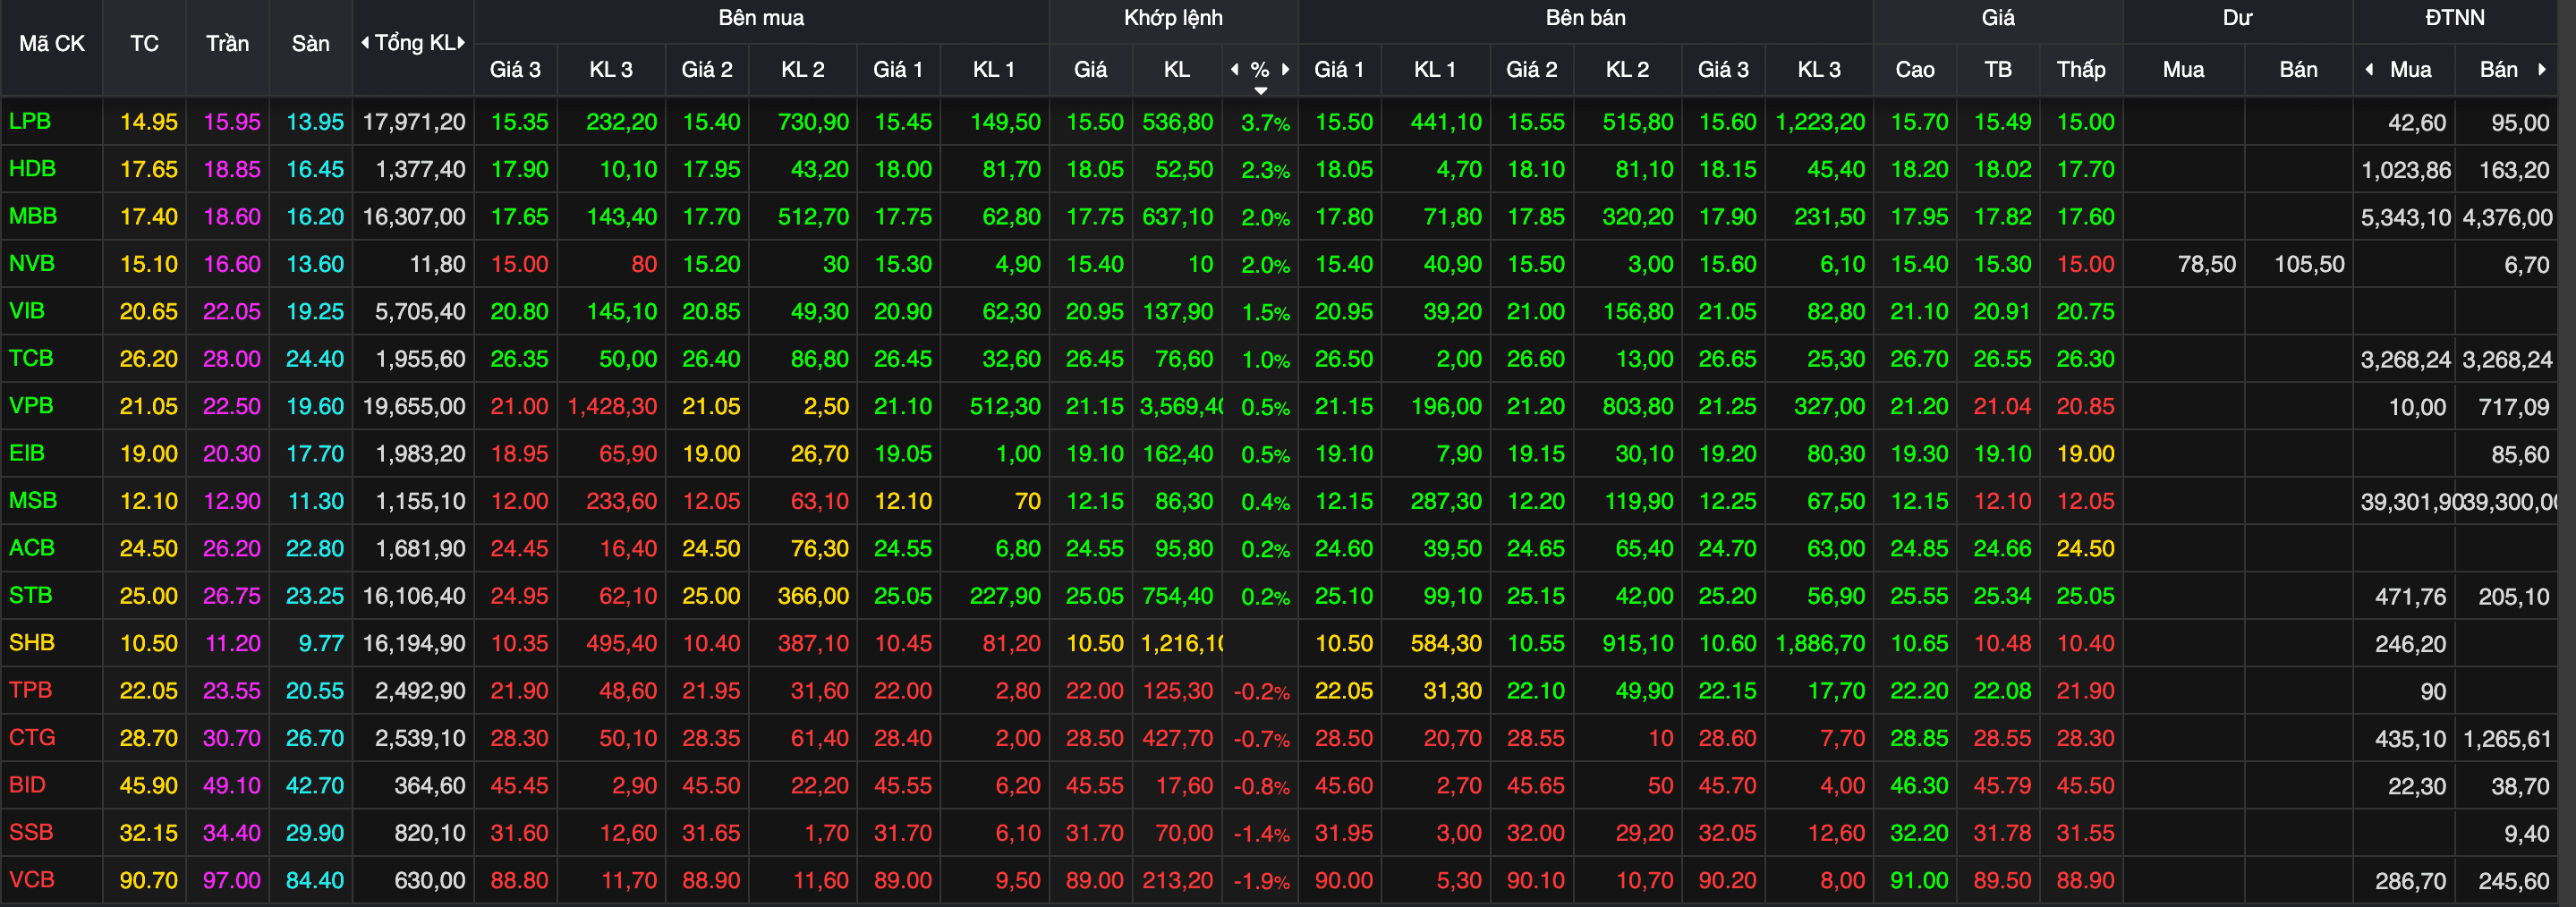Image resolution: width=2576 pixels, height=907 pixels.
Task: Select the BID ticker
Action: point(27,785)
